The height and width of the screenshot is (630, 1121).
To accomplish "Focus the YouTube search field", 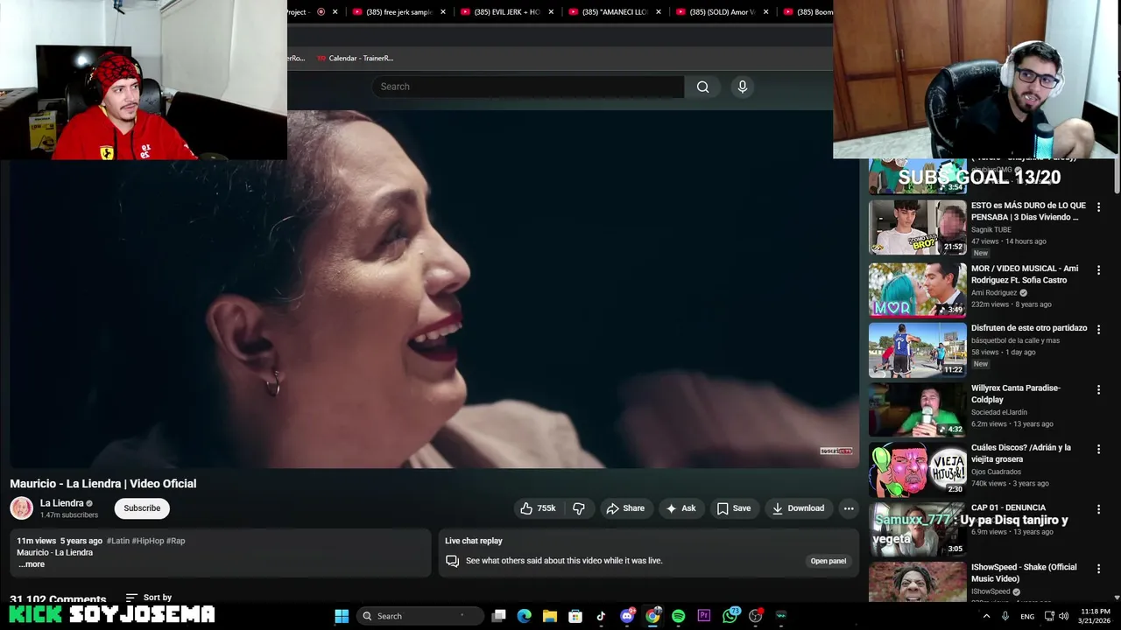I will tap(528, 87).
